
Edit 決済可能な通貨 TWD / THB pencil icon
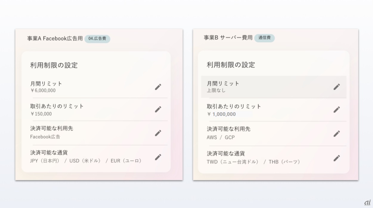pyautogui.click(x=337, y=158)
